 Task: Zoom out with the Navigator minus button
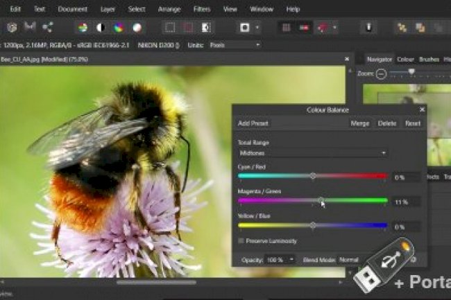381,73
